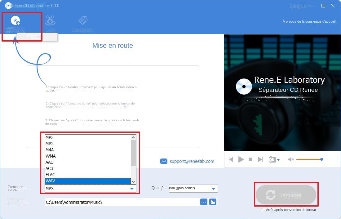Click the email envelope icon
Viewport: 341px width, 219px height.
[x=164, y=161]
